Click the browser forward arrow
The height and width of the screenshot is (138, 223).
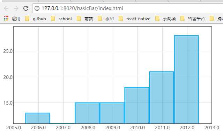tap(16, 8)
